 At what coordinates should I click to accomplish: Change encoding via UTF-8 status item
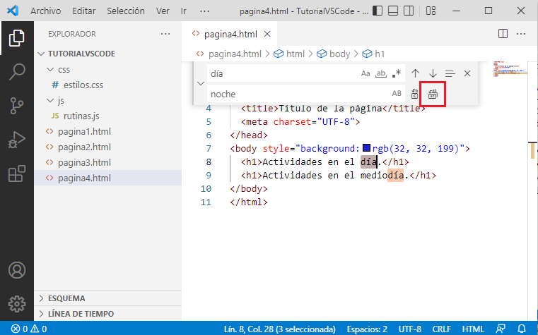point(409,329)
